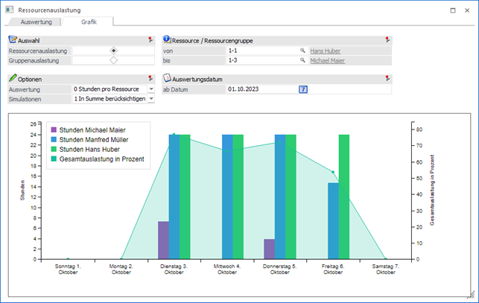Click the 'von' field containing 1-1

click(261, 51)
